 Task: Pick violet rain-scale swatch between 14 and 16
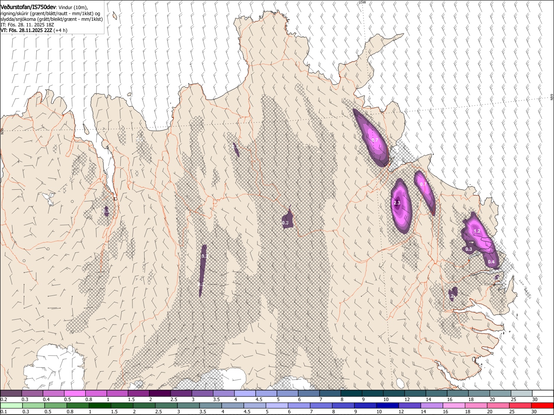432,405
